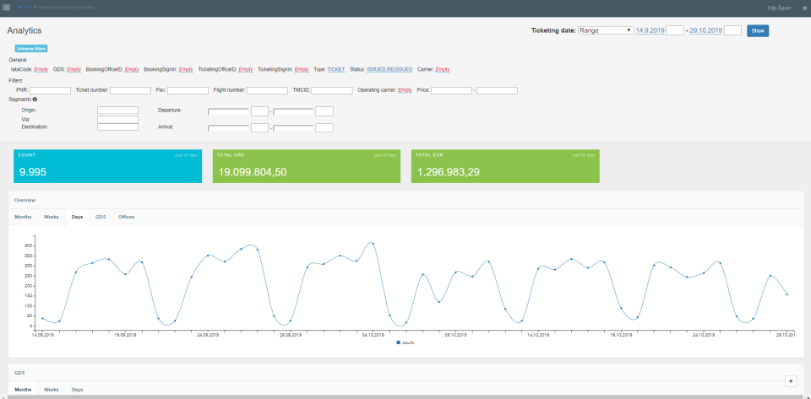Click the TMC breadcrumb link
This screenshot has height=399, width=811.
[x=24, y=8]
